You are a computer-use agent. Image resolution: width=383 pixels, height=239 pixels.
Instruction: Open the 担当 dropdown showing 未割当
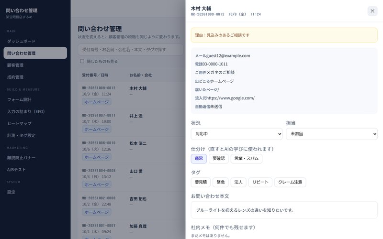332,134
